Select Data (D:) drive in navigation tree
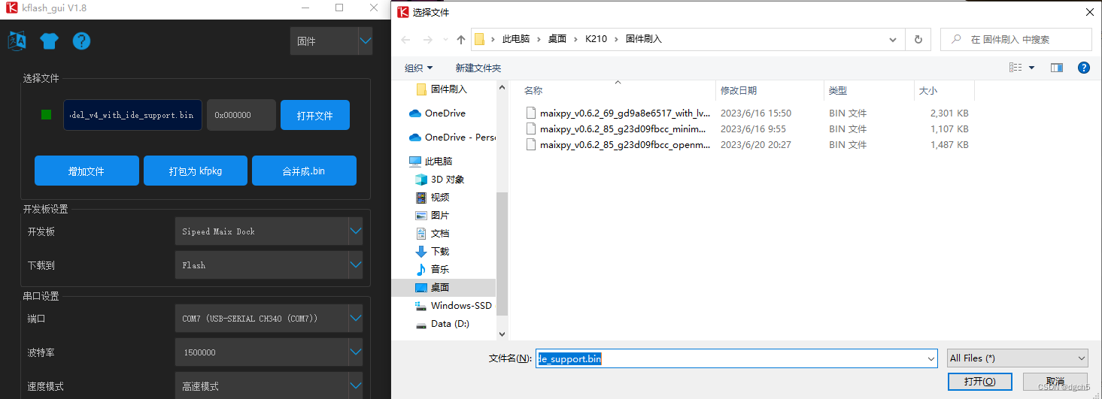The height and width of the screenshot is (399, 1102). [x=442, y=323]
